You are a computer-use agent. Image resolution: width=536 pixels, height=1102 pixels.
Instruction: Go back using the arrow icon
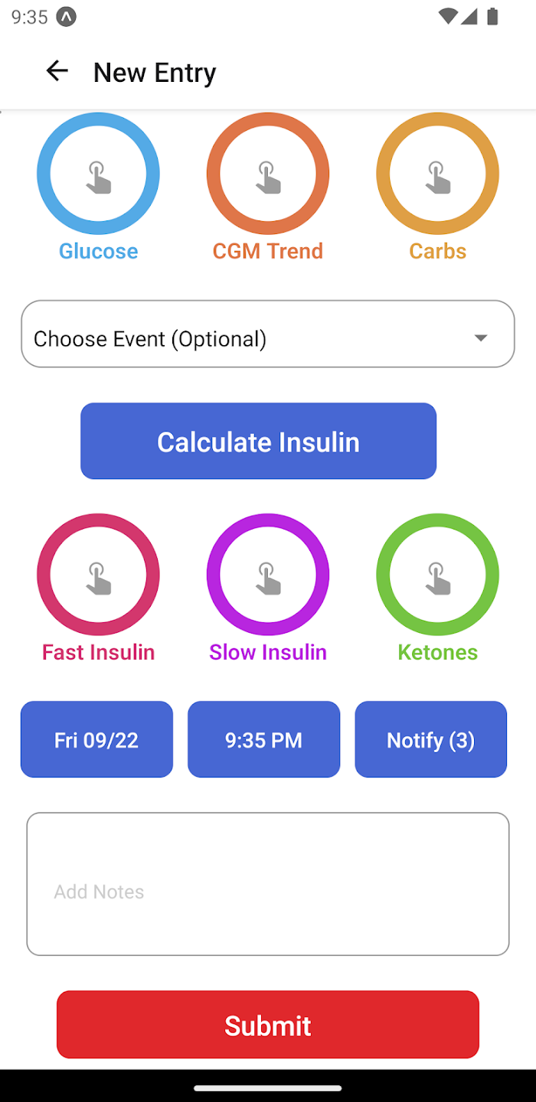click(x=57, y=71)
